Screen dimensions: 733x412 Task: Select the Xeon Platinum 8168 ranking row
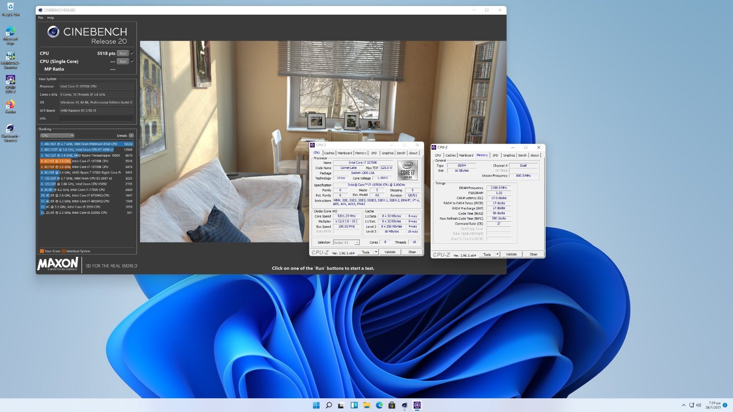click(x=87, y=144)
